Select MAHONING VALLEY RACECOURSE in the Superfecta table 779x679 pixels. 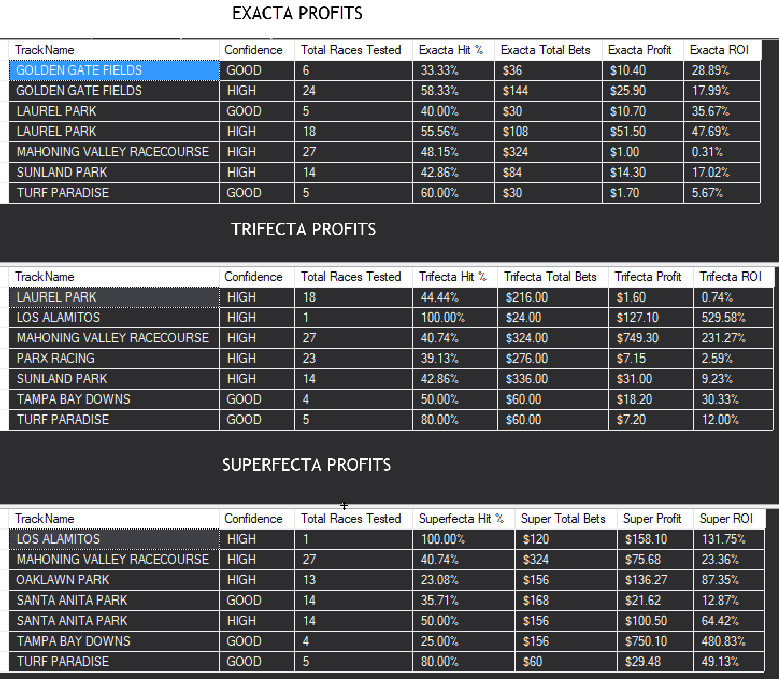pos(114,560)
